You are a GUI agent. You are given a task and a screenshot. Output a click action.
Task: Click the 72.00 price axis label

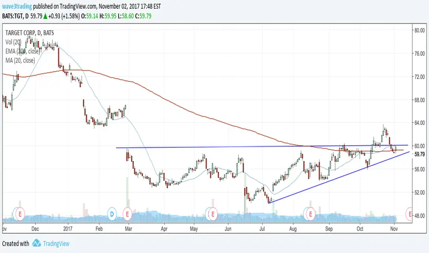click(x=419, y=77)
